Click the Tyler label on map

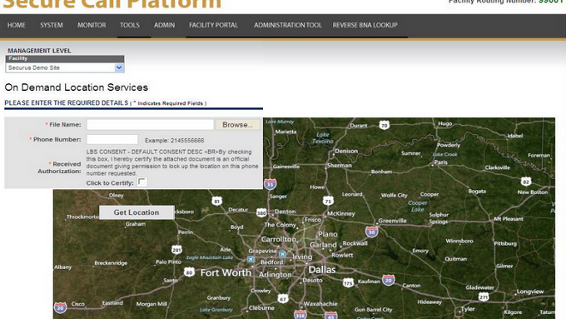[468, 309]
